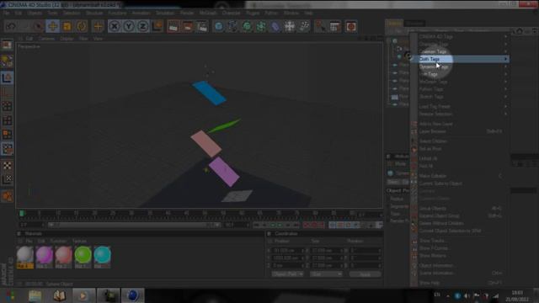This screenshot has width=539, height=303.
Task: Expand the Sketch Tags submenu arrow
Action: pos(505,97)
